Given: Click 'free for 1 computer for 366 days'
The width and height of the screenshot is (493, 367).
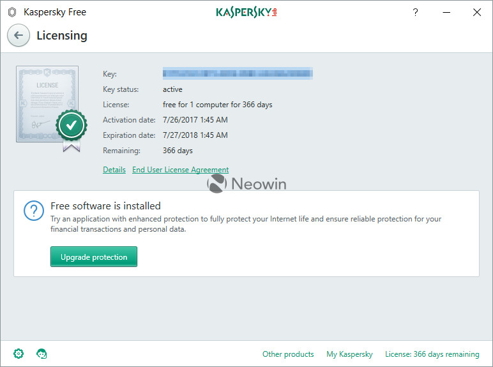Looking at the screenshot, I should (x=218, y=105).
